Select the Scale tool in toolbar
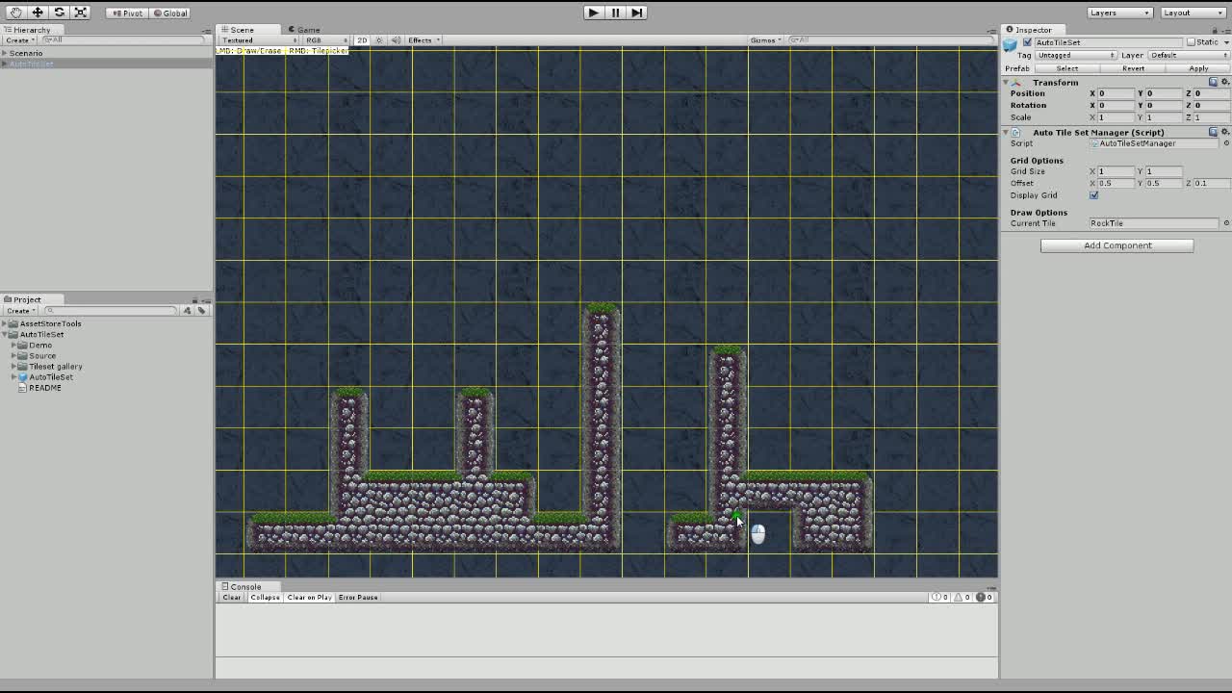 click(x=81, y=13)
